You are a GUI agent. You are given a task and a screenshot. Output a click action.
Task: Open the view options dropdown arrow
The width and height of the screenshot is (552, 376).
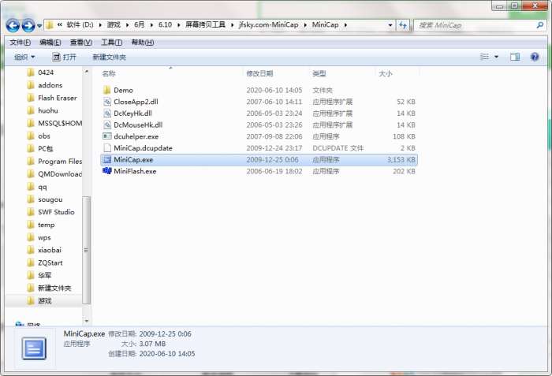coord(496,57)
